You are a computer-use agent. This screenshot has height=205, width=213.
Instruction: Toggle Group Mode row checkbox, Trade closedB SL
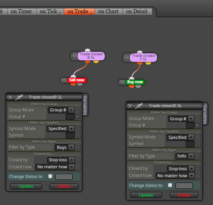77,110
